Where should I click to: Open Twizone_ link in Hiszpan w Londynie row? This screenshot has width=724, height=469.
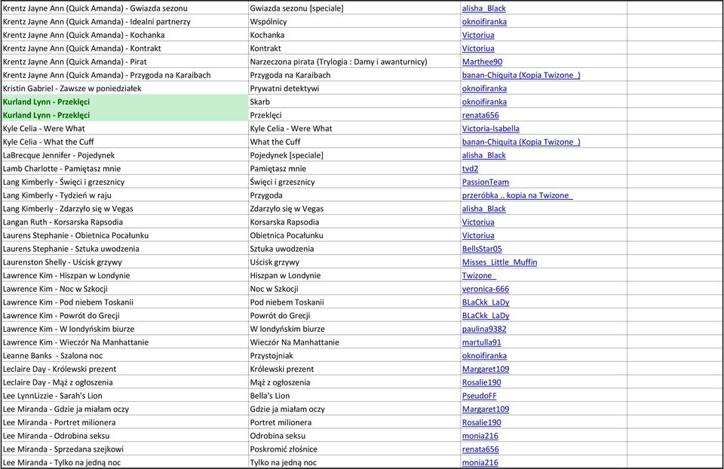click(x=479, y=276)
